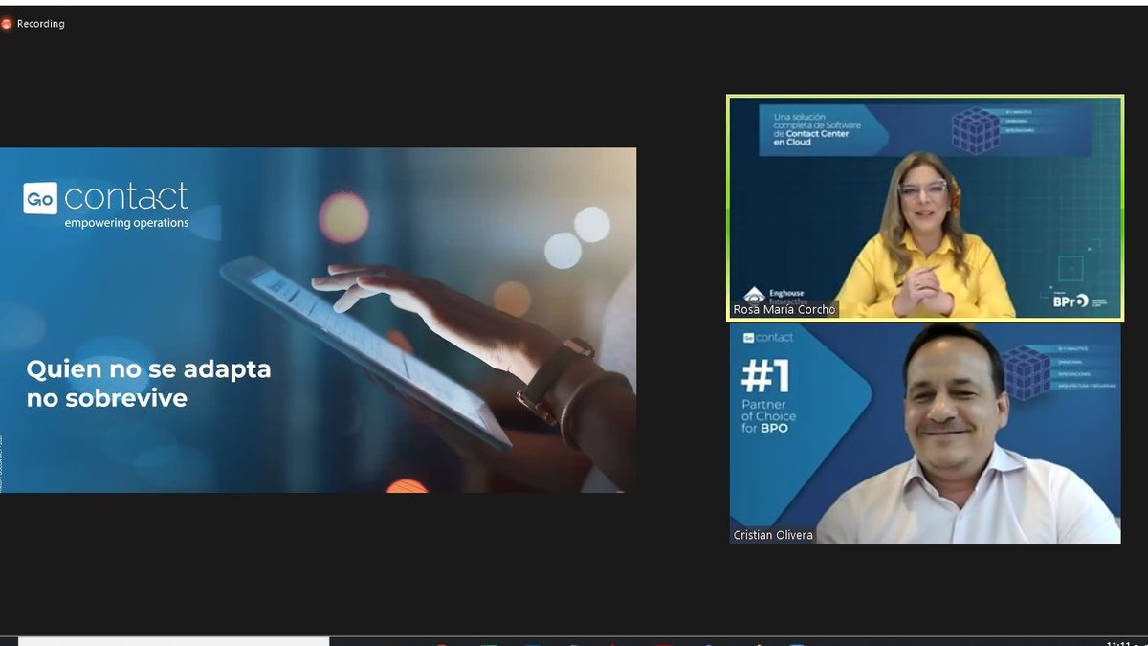The height and width of the screenshot is (646, 1148).
Task: Click the "empowering operations" tagline
Action: point(126,223)
